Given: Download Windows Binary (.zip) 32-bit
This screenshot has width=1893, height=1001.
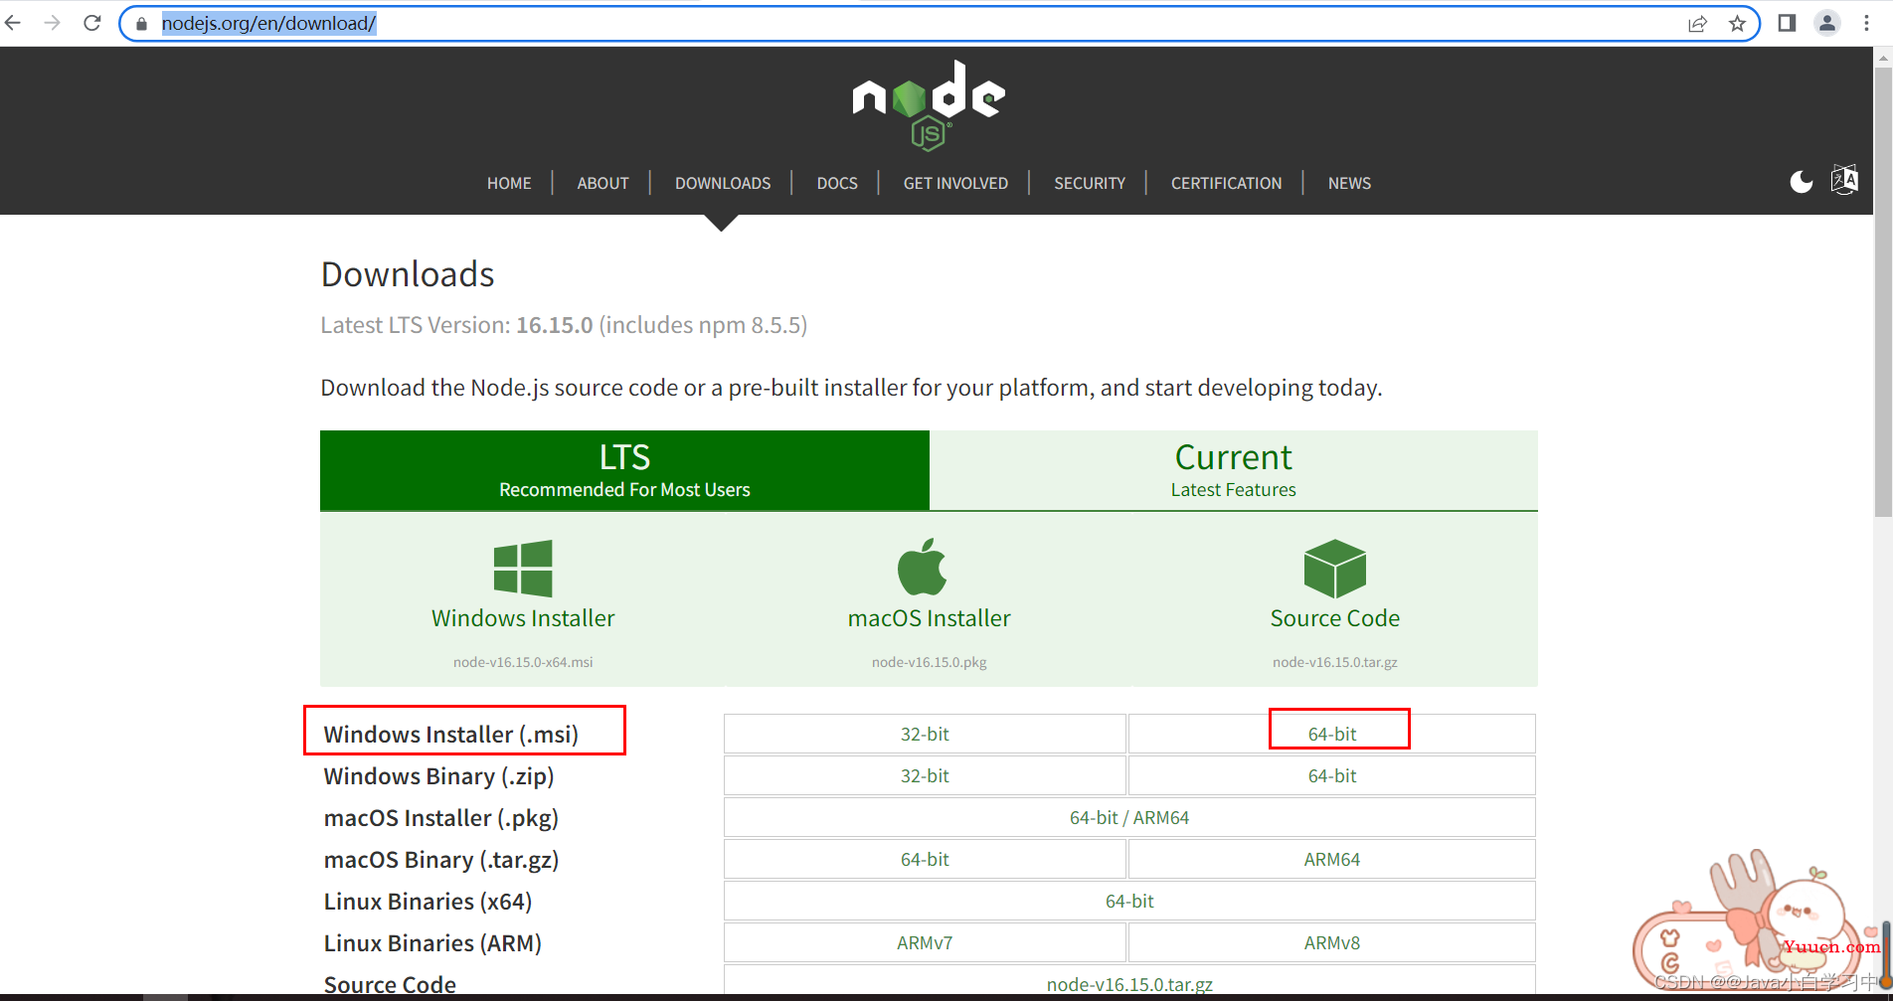Looking at the screenshot, I should (x=925, y=775).
